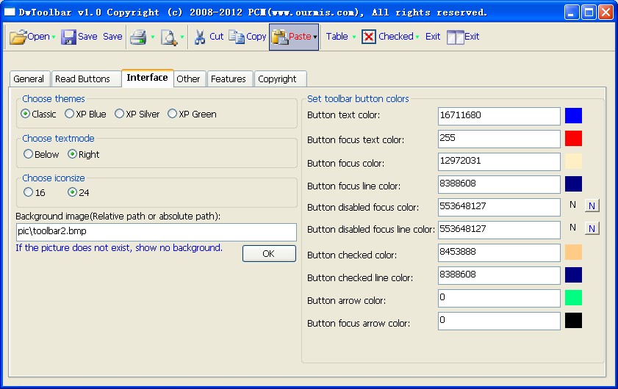Click Button disabled focus line color field
The image size is (618, 389).
click(499, 230)
